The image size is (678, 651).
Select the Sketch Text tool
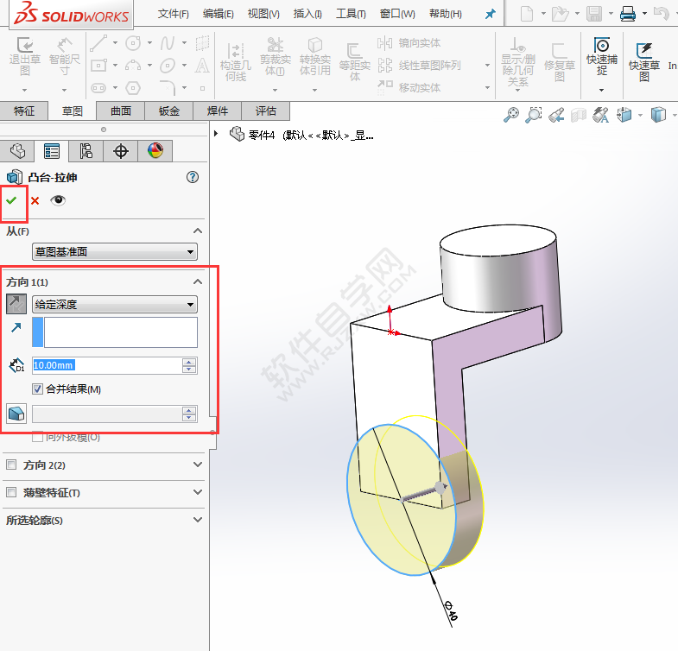click(202, 66)
